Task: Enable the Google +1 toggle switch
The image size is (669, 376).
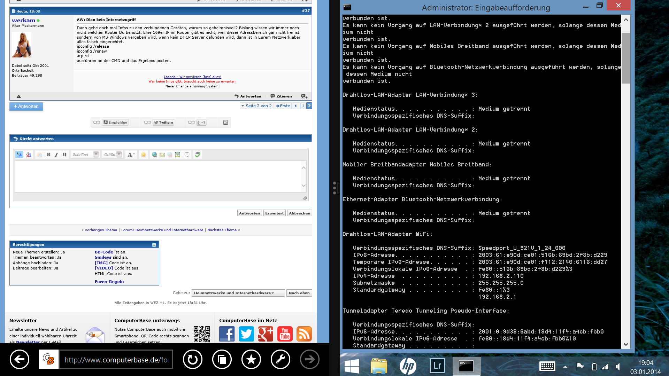Action: 191,123
